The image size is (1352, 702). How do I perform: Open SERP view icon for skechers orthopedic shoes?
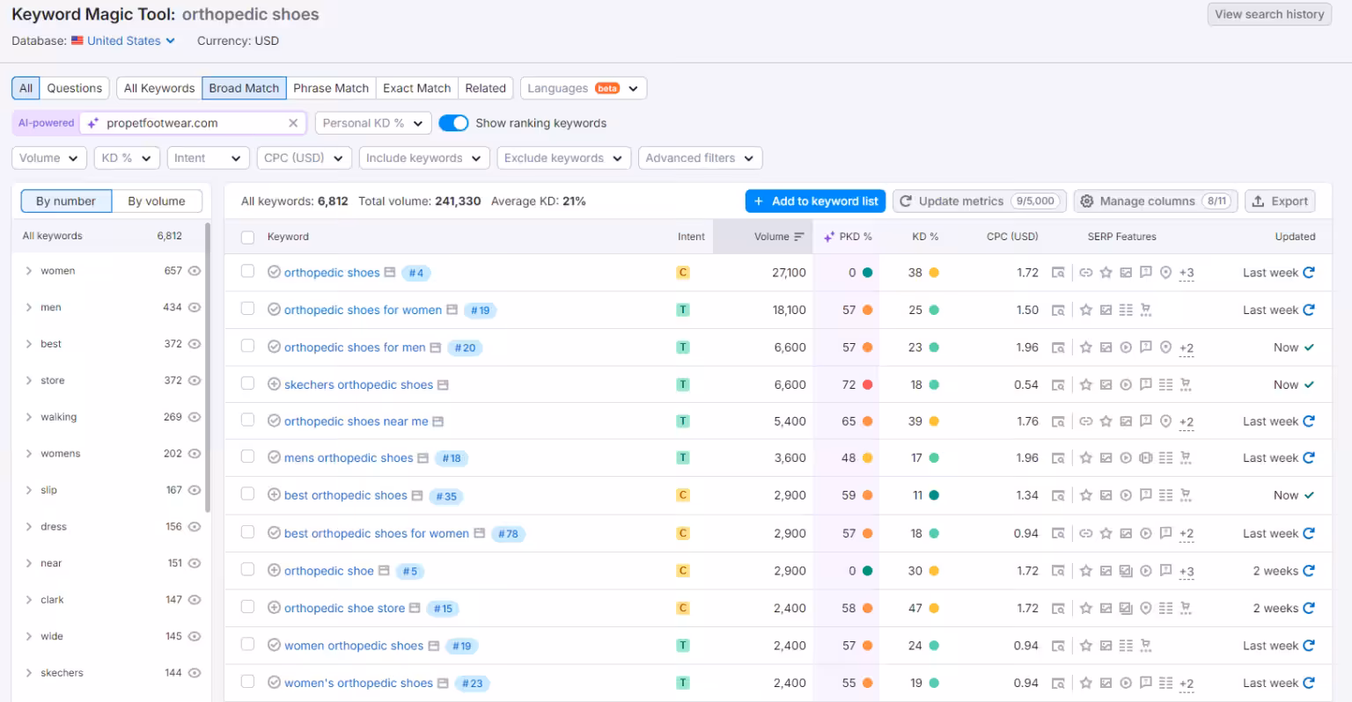tap(1058, 384)
